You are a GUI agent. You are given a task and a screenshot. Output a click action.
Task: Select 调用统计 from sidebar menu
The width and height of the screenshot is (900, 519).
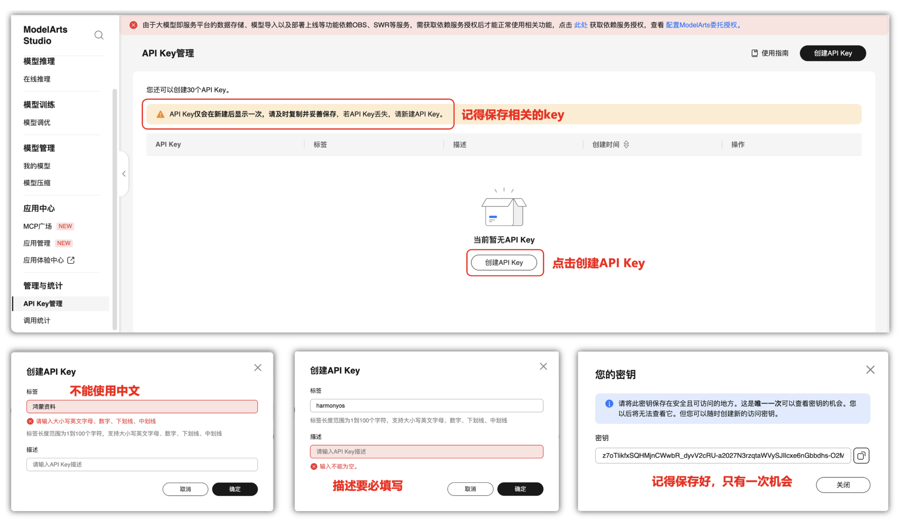pyautogui.click(x=37, y=320)
